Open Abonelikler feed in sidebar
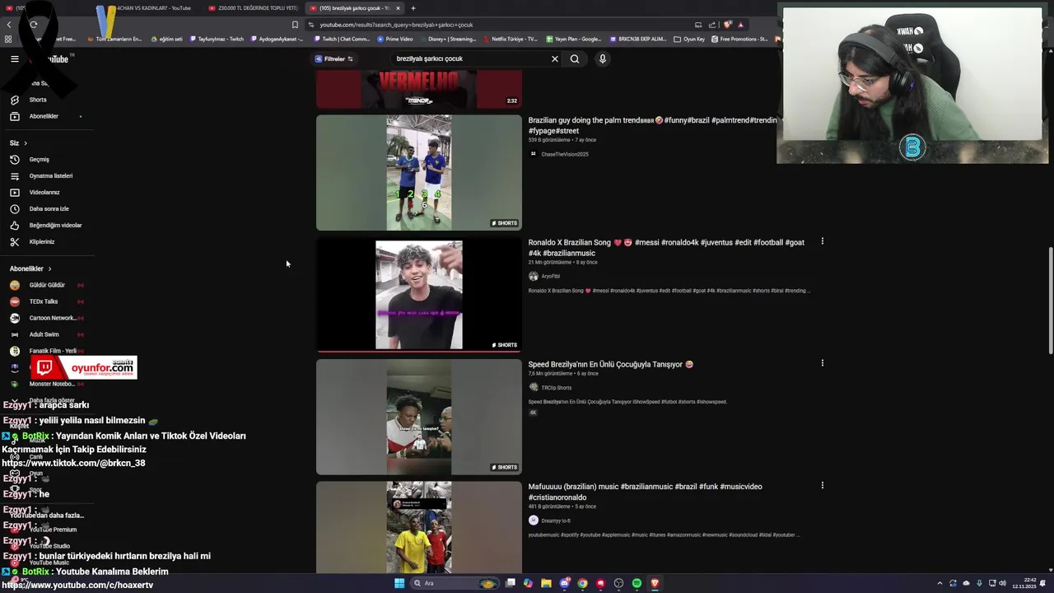Image resolution: width=1054 pixels, height=593 pixels. click(x=44, y=116)
